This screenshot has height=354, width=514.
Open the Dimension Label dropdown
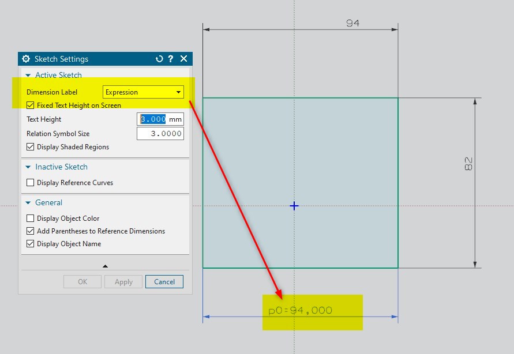click(x=143, y=92)
